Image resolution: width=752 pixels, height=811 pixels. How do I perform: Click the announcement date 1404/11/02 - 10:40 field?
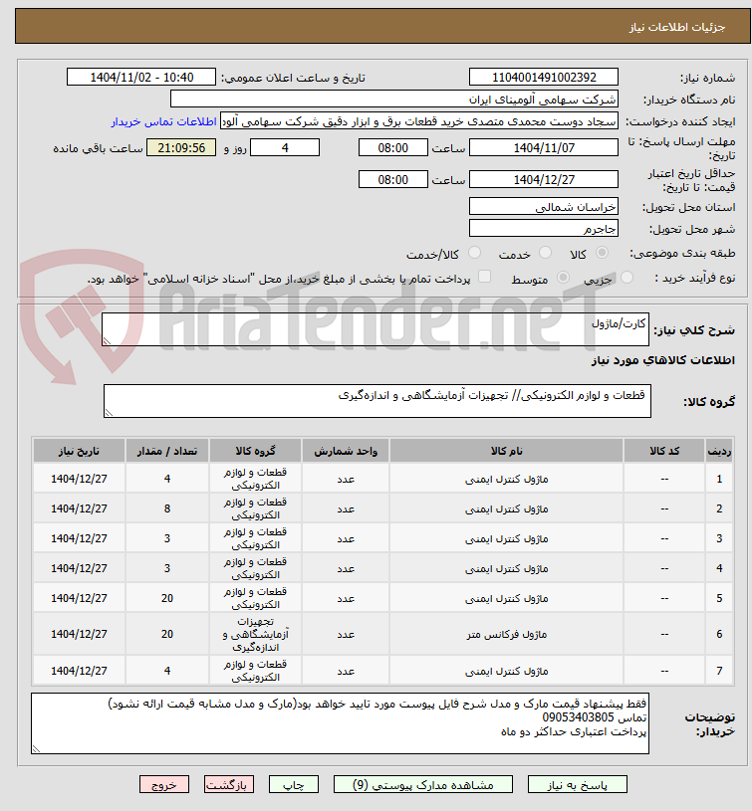point(141,77)
